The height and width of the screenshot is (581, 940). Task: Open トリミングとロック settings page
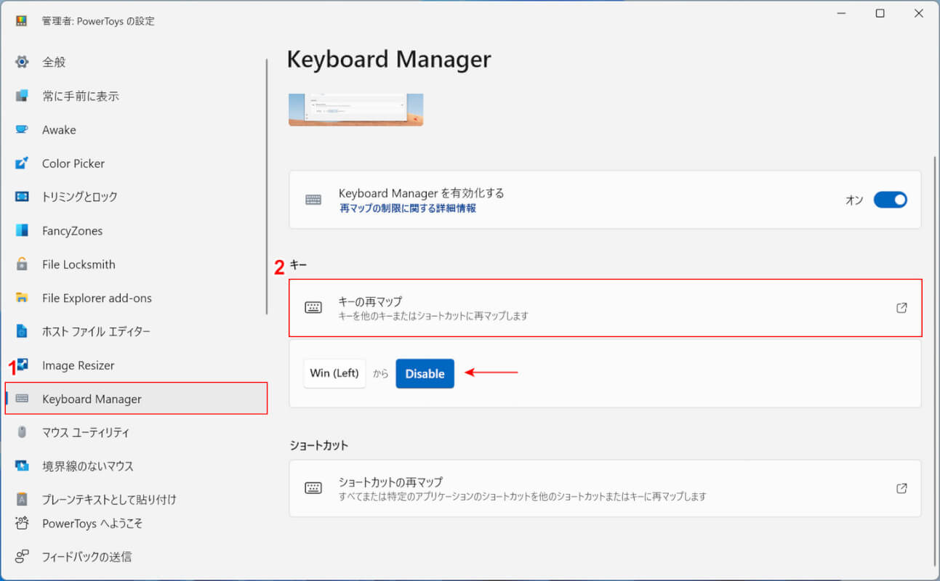[x=136, y=197]
